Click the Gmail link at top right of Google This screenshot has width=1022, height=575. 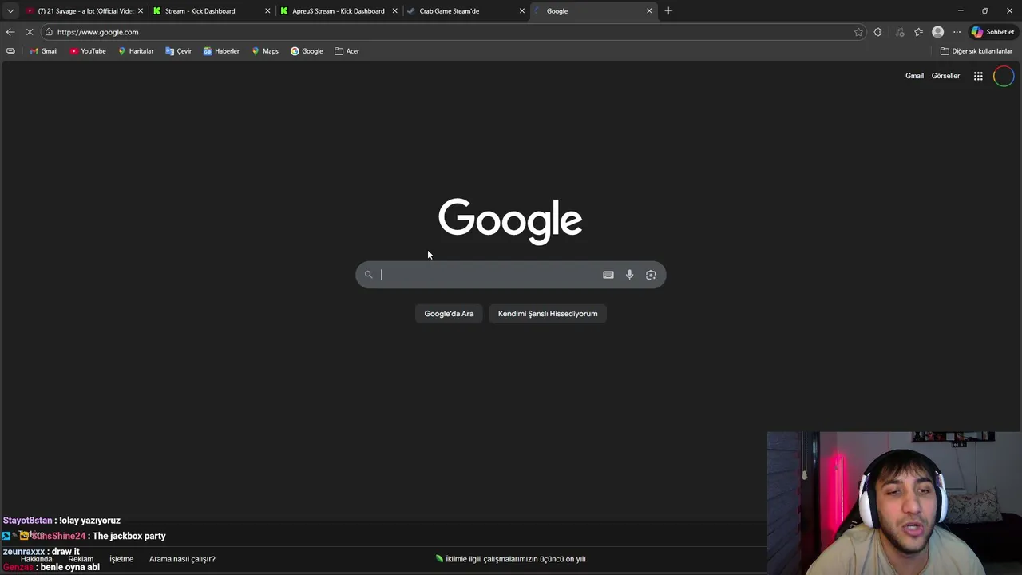click(x=914, y=76)
